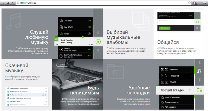Click the message text input field
The height and width of the screenshot is (111, 208).
pyautogui.click(x=176, y=22)
